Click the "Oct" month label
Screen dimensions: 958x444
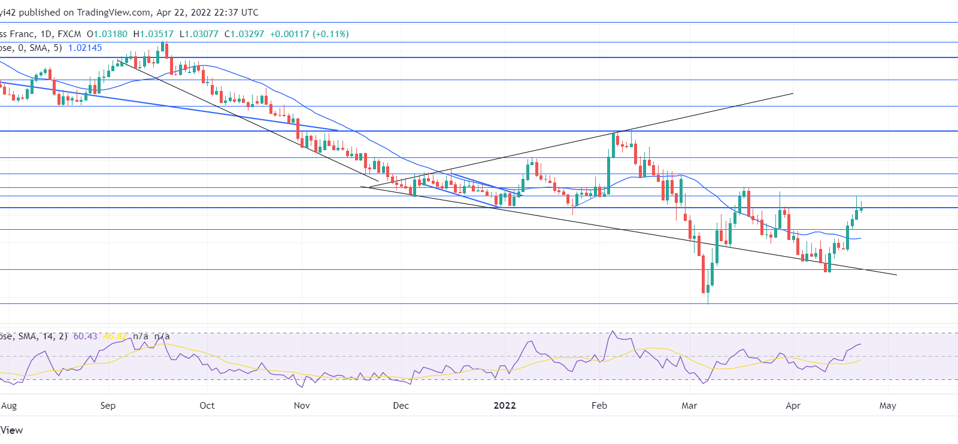[x=207, y=406]
